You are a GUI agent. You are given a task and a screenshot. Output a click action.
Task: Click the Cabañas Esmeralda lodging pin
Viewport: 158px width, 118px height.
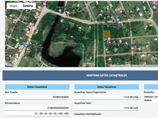[x=109, y=39]
